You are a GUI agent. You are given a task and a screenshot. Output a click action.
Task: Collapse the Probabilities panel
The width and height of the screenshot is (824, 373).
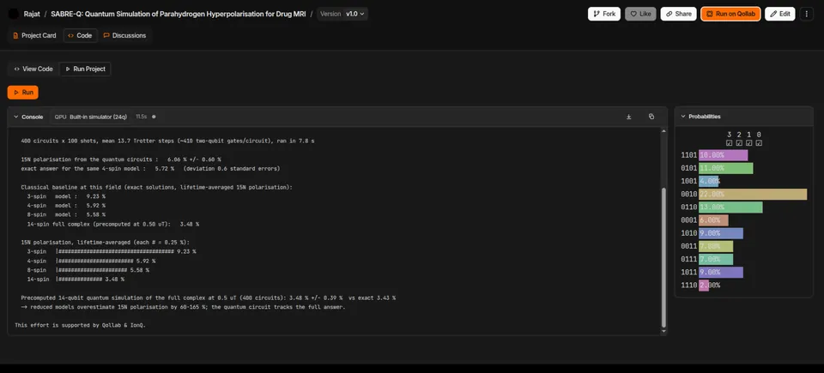[x=683, y=117]
